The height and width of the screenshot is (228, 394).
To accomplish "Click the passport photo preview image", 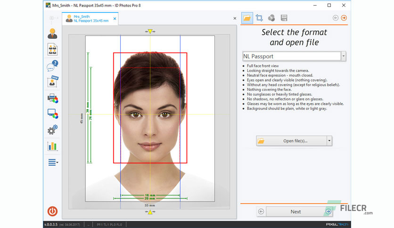I will click(150, 118).
